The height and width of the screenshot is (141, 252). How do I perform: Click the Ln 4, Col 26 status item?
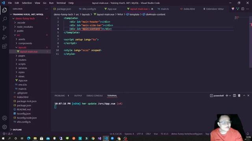(x=116, y=134)
